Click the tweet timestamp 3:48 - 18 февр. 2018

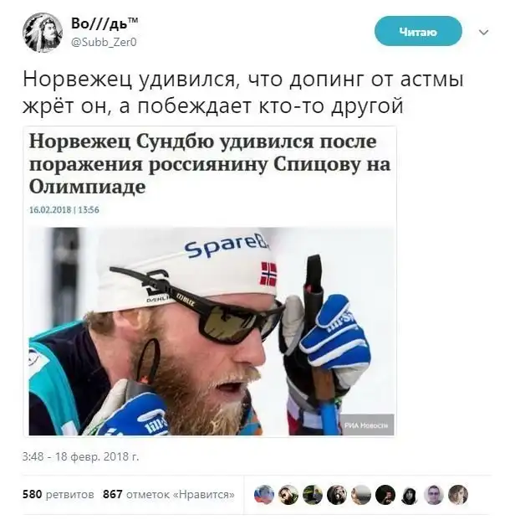(80, 456)
